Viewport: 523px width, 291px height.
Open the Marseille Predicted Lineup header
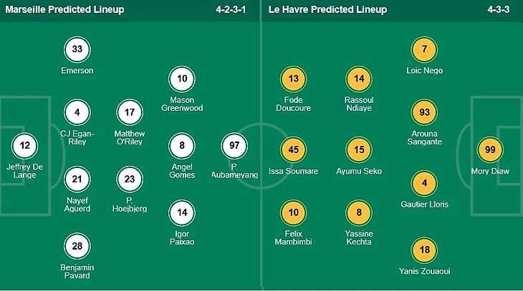point(64,10)
